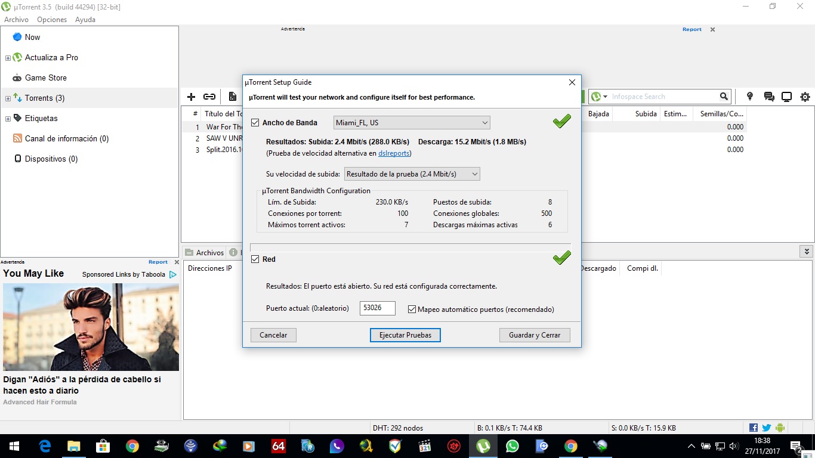The width and height of the screenshot is (815, 458).
Task: Toggle the Ancho de Banda checkbox
Action: 255,123
